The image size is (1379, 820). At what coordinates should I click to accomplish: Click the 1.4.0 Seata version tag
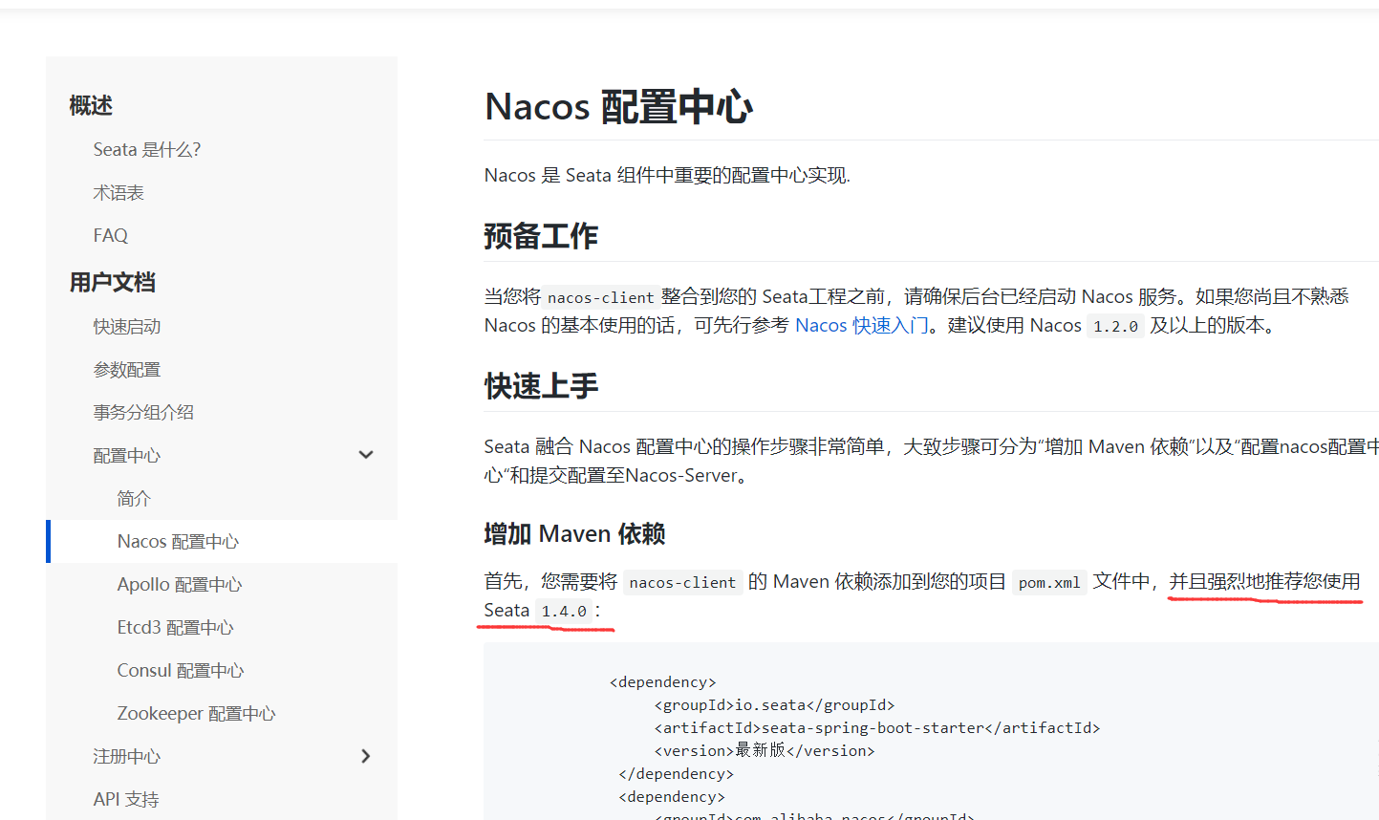coord(564,611)
